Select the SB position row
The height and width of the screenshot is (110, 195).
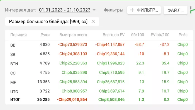99,54
